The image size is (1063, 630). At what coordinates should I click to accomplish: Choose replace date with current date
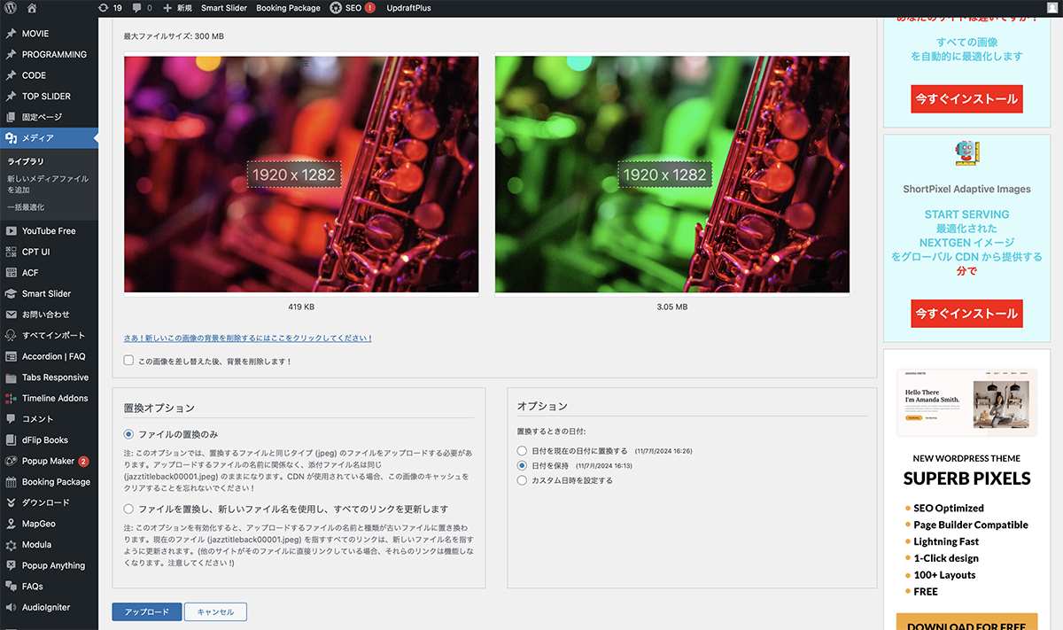523,451
